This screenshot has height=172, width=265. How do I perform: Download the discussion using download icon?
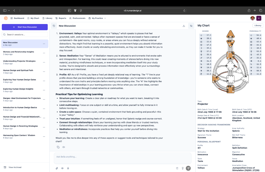(x=184, y=26)
